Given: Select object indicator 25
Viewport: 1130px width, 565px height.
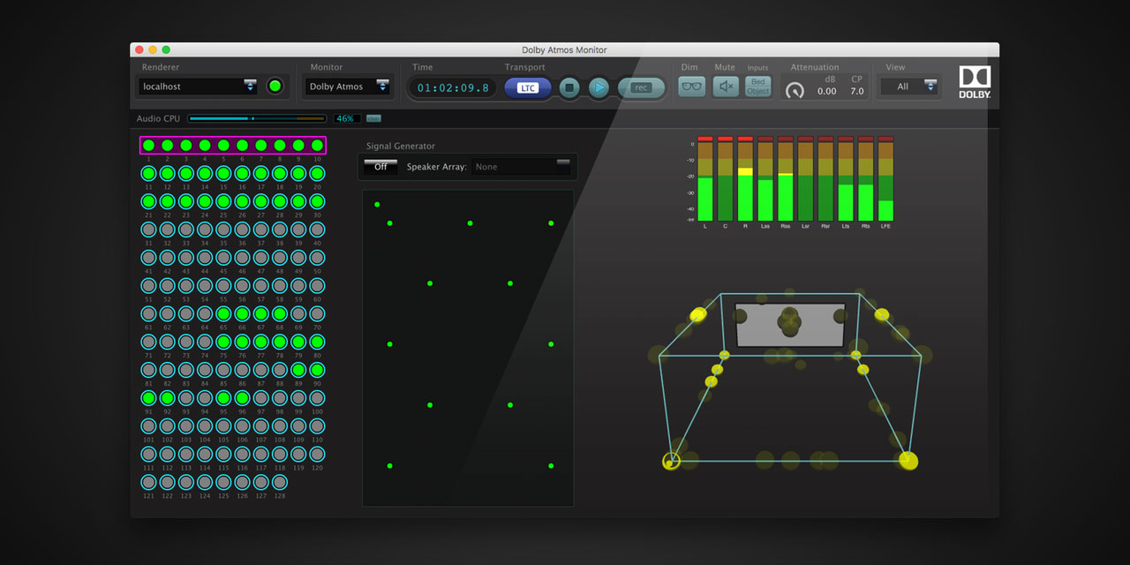Looking at the screenshot, I should tap(223, 201).
